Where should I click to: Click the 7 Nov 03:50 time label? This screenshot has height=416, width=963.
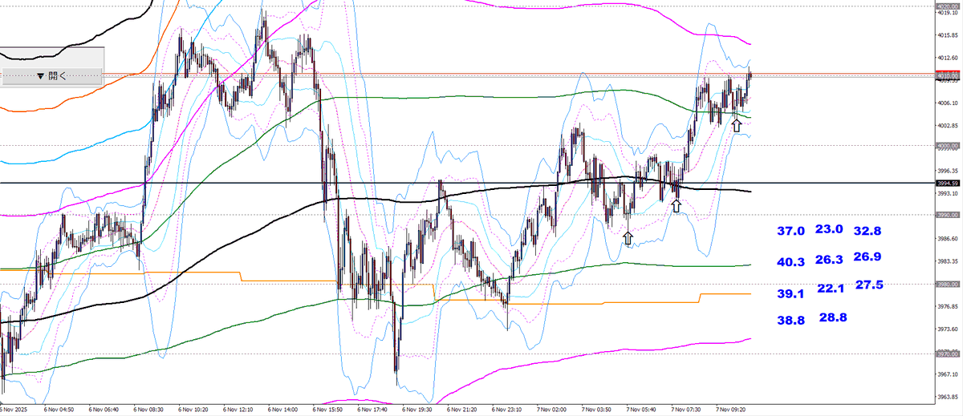[598, 409]
